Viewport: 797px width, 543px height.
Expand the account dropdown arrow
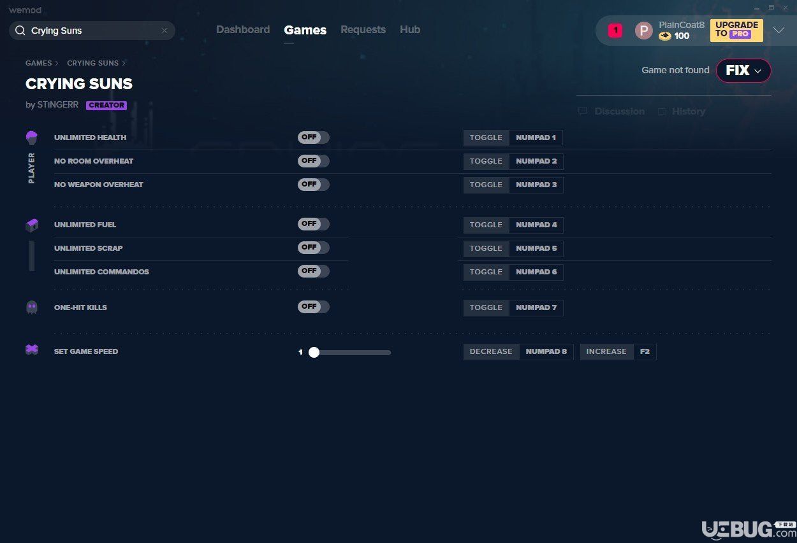779,31
